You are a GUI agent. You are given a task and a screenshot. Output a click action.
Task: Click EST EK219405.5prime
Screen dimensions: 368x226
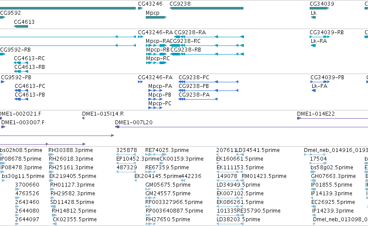[x=73, y=177]
